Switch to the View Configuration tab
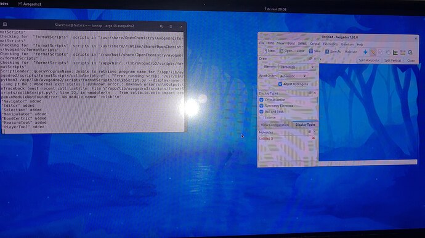 [275, 125]
